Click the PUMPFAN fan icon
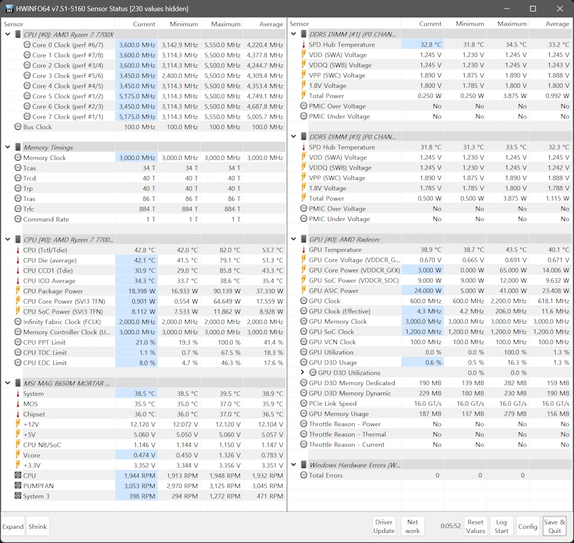The width and height of the screenshot is (574, 543). click(x=18, y=485)
